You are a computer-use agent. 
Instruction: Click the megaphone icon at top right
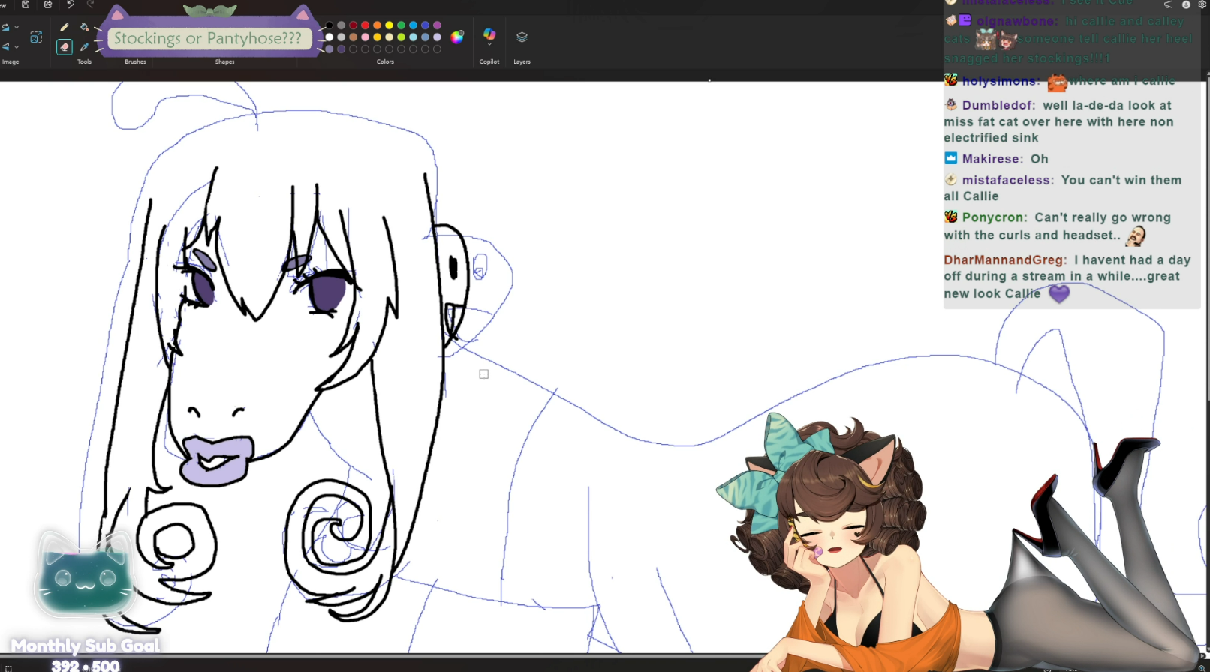tap(1168, 4)
